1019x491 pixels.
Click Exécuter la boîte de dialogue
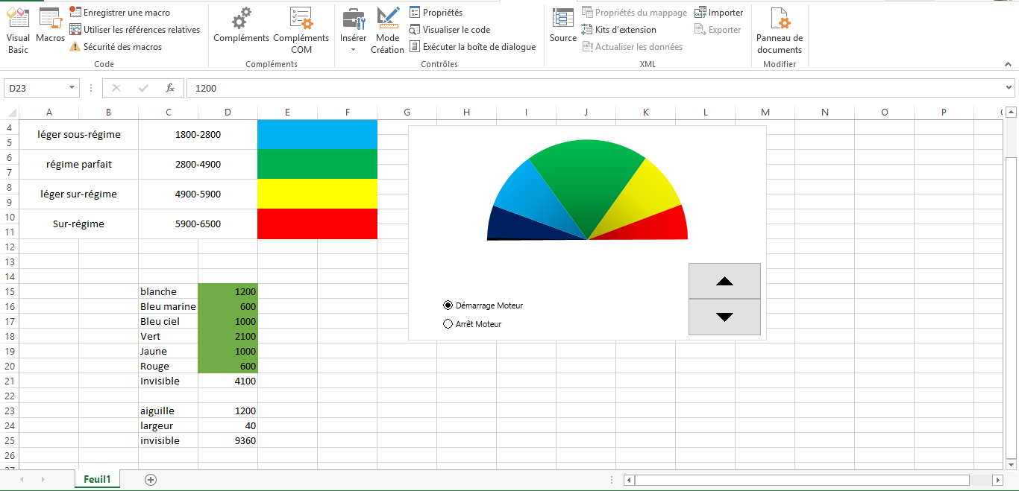(472, 47)
